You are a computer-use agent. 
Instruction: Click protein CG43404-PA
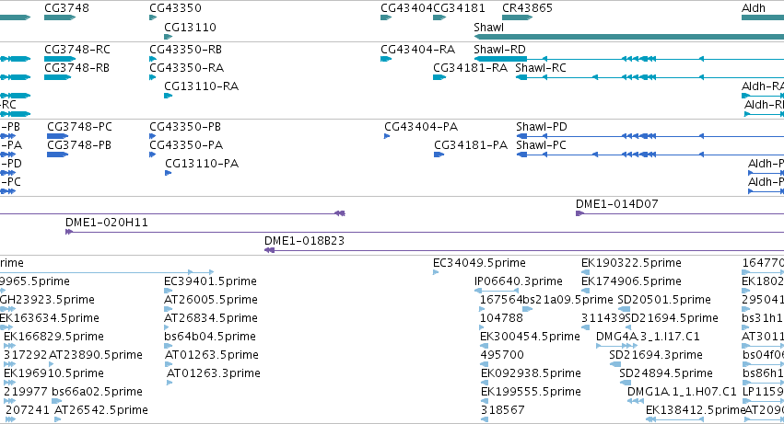coord(421,127)
